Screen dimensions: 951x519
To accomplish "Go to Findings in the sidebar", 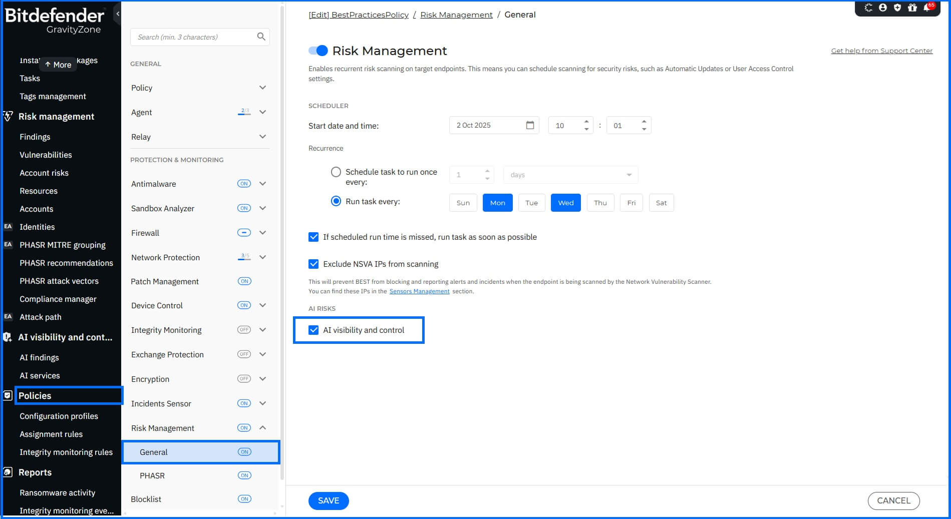I will tap(35, 137).
